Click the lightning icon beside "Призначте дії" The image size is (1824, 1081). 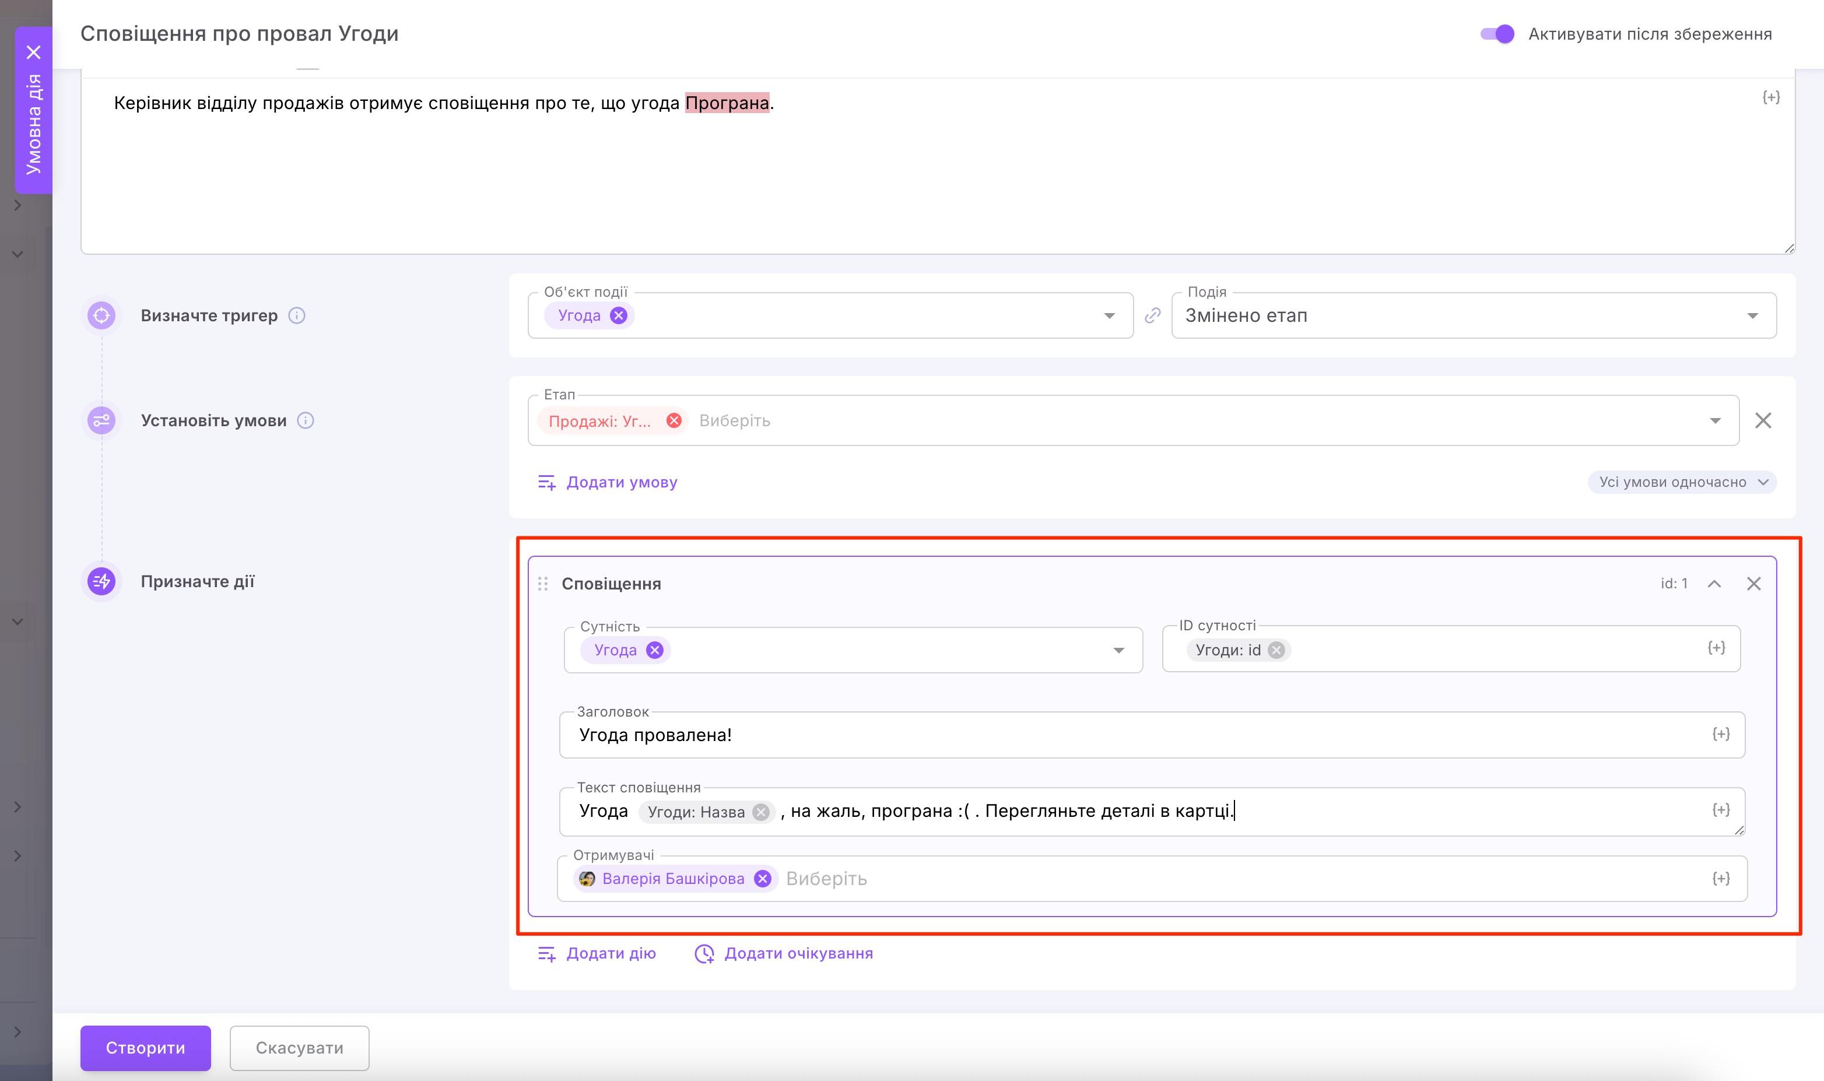102,581
